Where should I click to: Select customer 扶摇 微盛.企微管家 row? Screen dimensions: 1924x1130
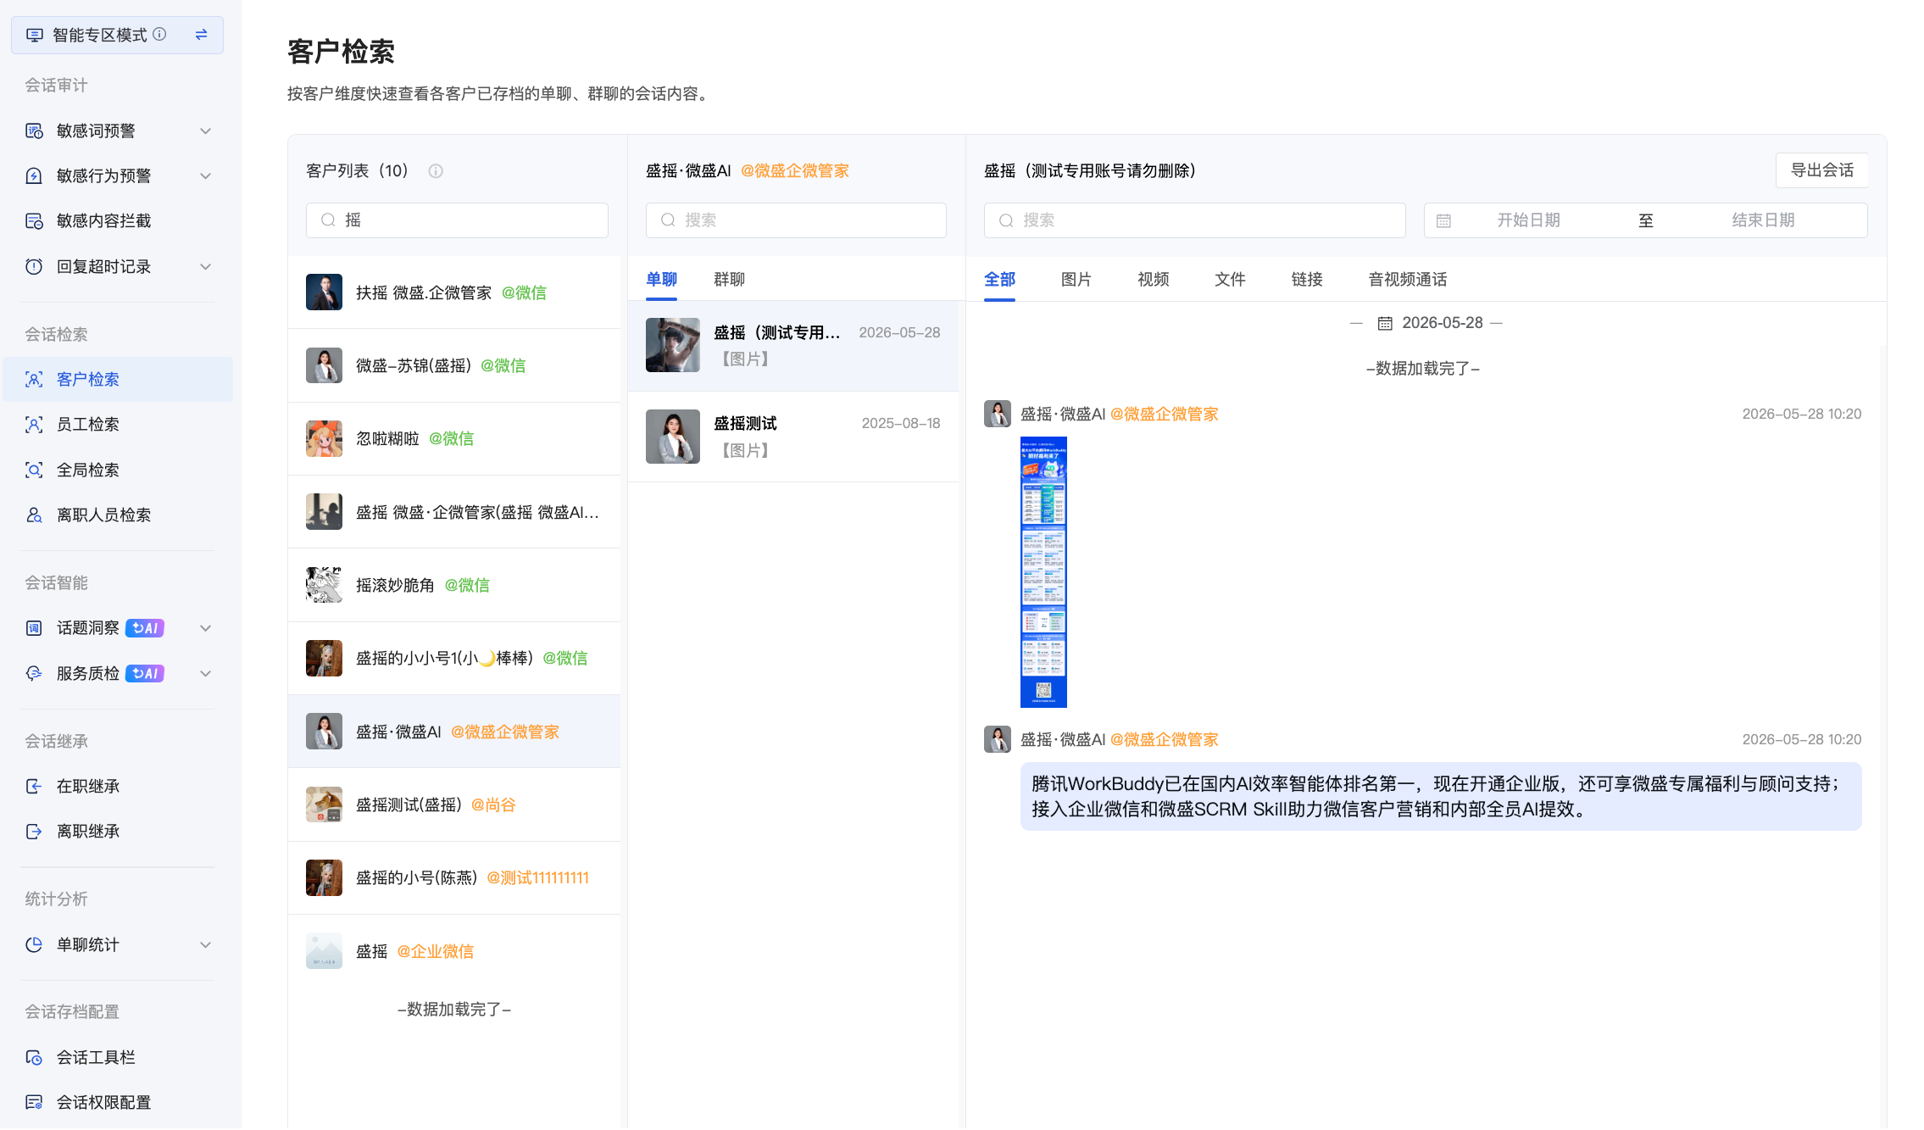point(454,292)
